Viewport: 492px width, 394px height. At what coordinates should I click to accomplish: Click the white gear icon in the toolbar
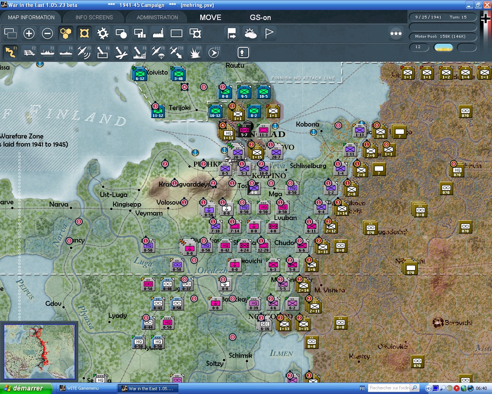pos(103,33)
